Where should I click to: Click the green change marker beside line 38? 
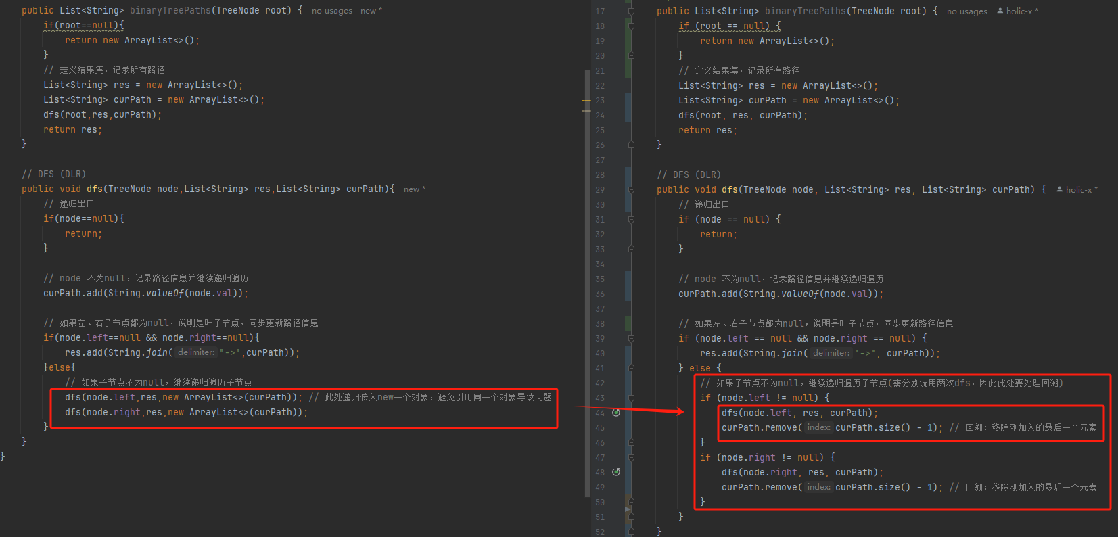628,323
